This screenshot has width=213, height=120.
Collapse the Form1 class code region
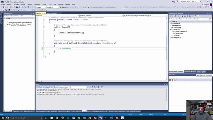pyautogui.click(x=44, y=20)
